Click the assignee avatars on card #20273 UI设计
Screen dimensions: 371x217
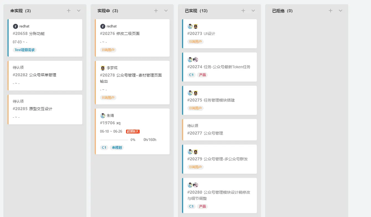coord(192,26)
